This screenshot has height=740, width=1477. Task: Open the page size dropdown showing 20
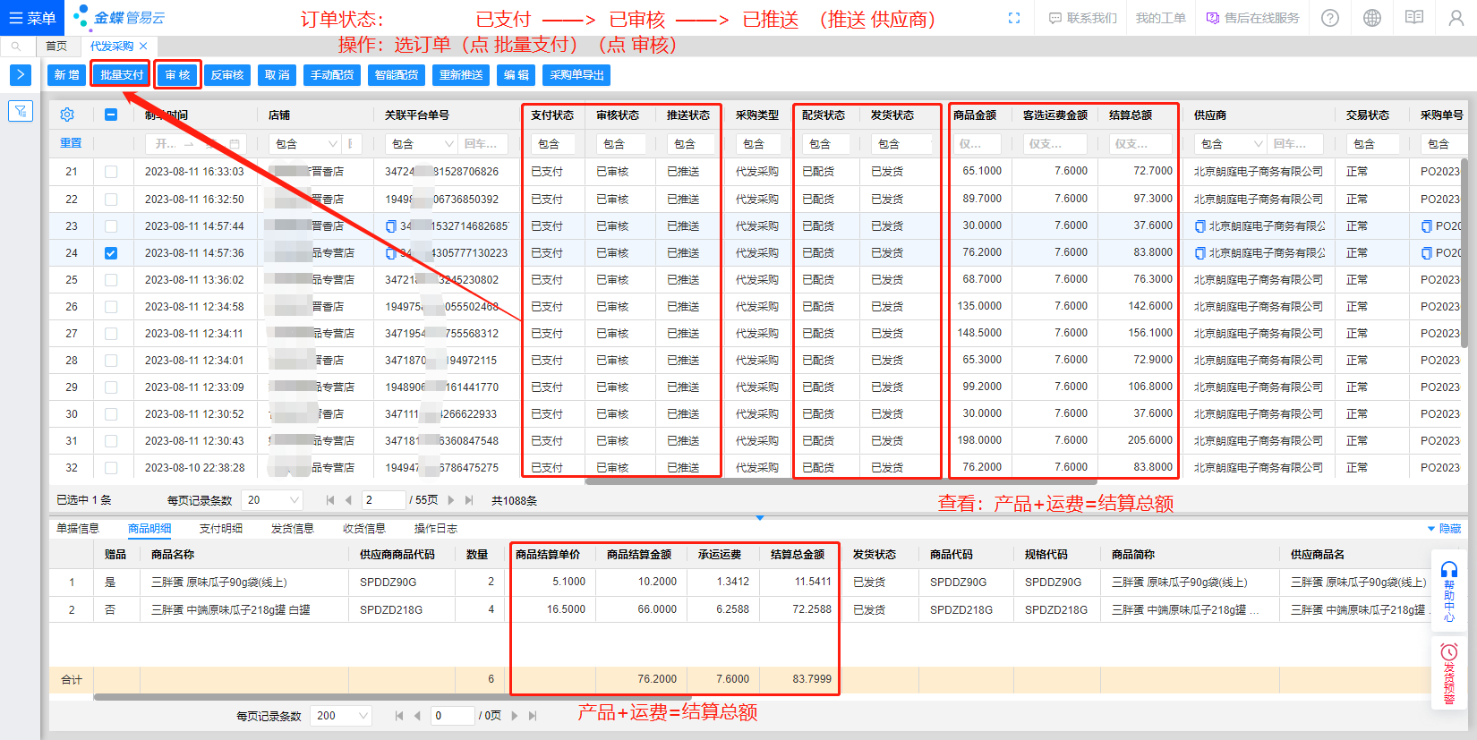(272, 500)
